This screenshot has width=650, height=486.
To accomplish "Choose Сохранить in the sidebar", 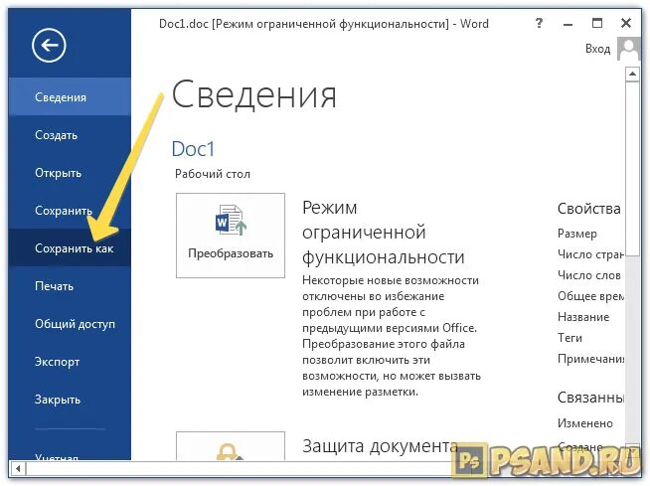I will 70,211.
